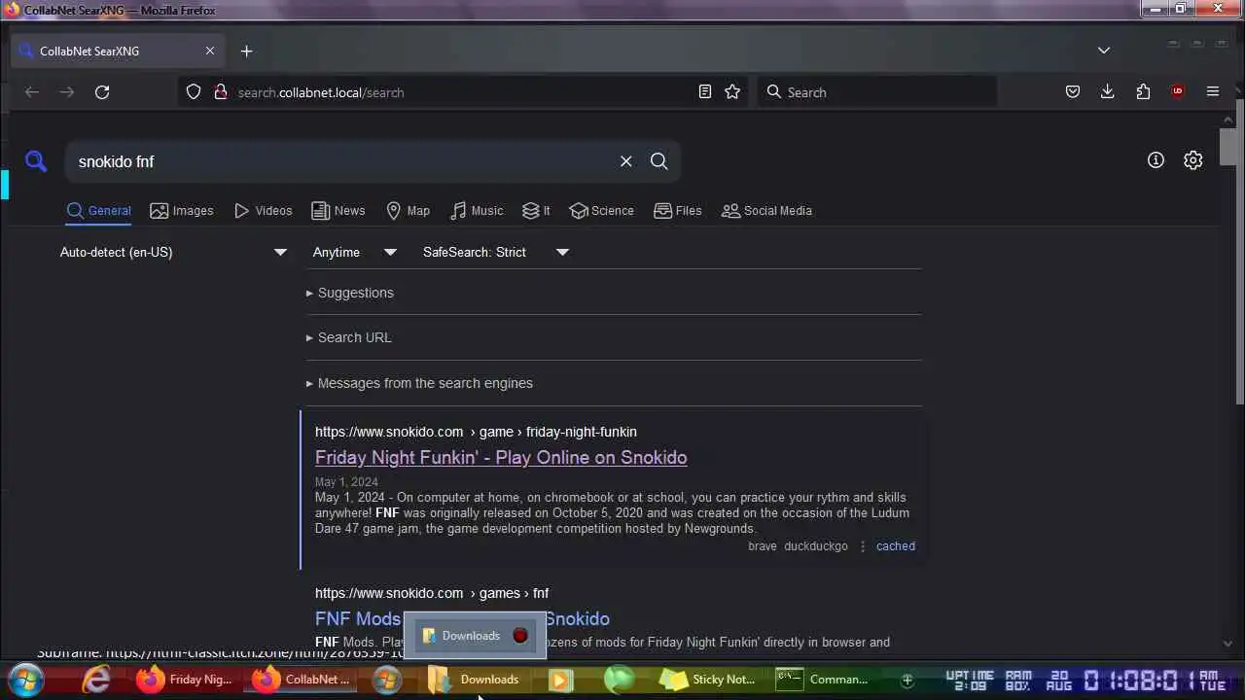Expand the Search URL section
1245x700 pixels.
[348, 337]
